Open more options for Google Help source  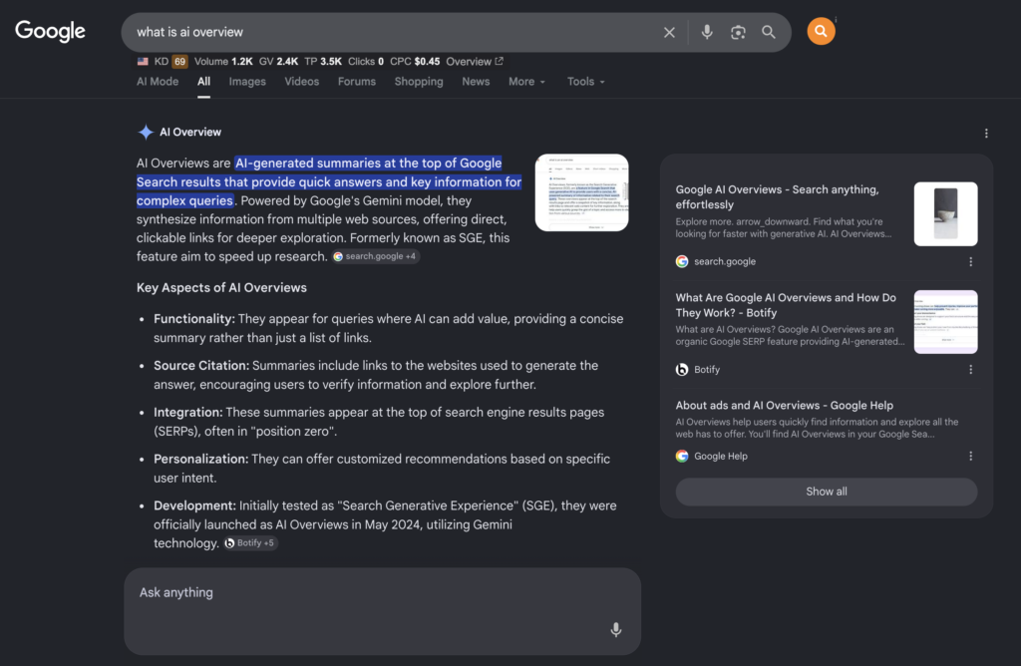tap(970, 457)
